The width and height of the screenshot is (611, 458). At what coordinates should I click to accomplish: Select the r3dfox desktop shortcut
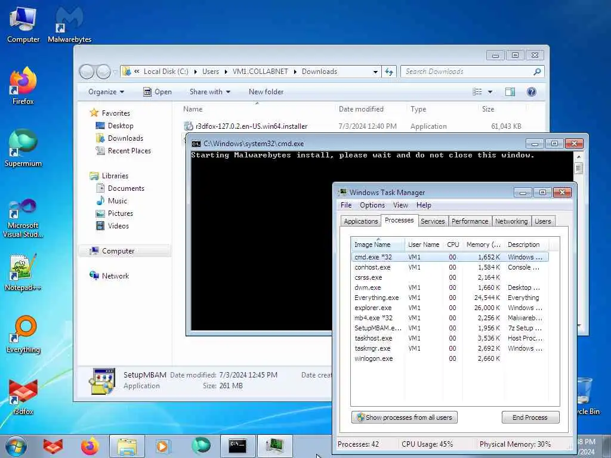[x=23, y=397]
